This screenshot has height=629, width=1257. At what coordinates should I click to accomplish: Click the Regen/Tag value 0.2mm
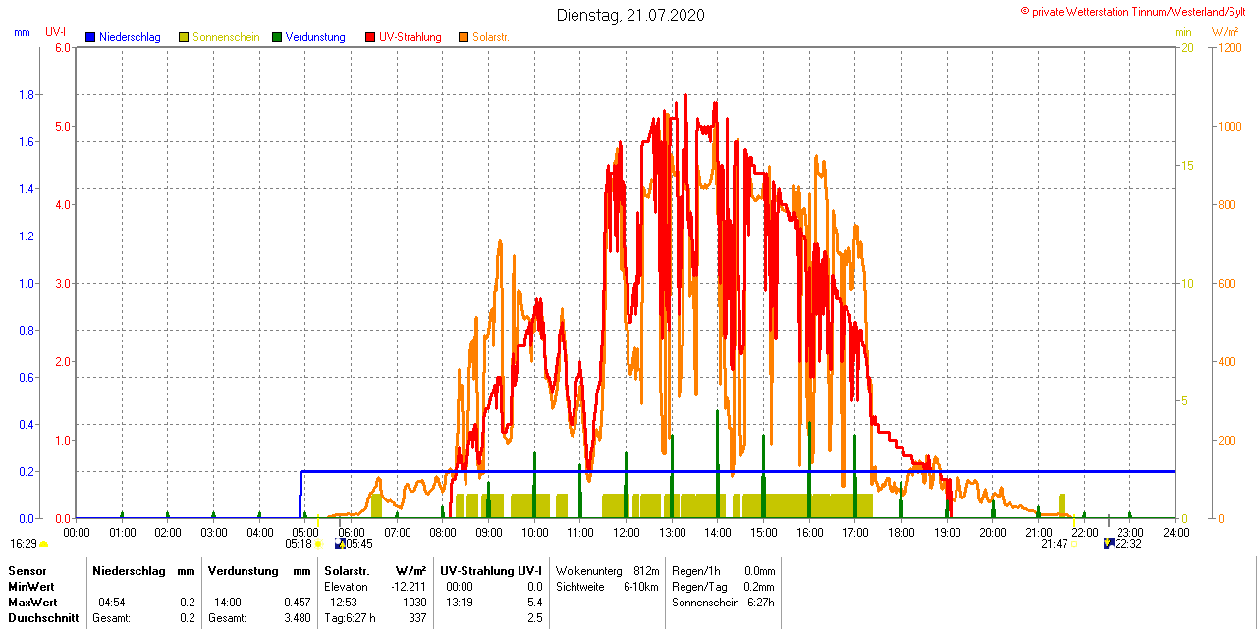759,587
